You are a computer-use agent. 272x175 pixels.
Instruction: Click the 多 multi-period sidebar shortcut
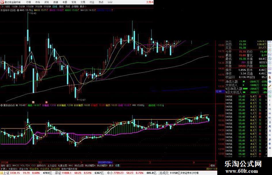coord(270,139)
